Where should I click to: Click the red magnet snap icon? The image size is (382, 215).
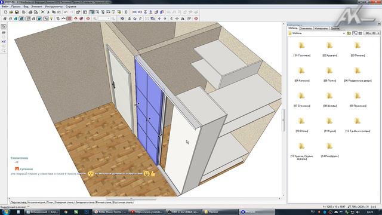point(76,19)
